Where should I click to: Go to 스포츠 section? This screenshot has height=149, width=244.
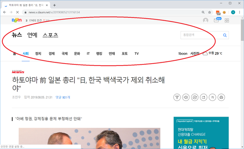pyautogui.click(x=50, y=35)
